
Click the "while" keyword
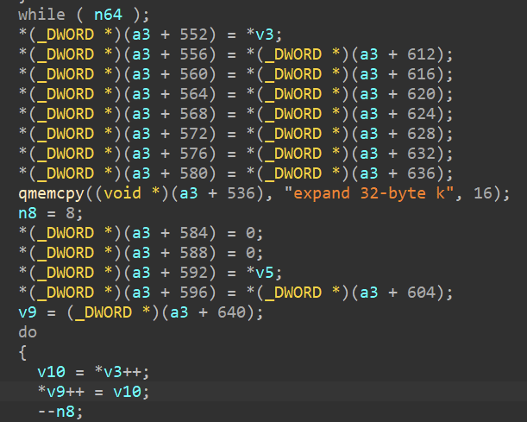point(41,15)
